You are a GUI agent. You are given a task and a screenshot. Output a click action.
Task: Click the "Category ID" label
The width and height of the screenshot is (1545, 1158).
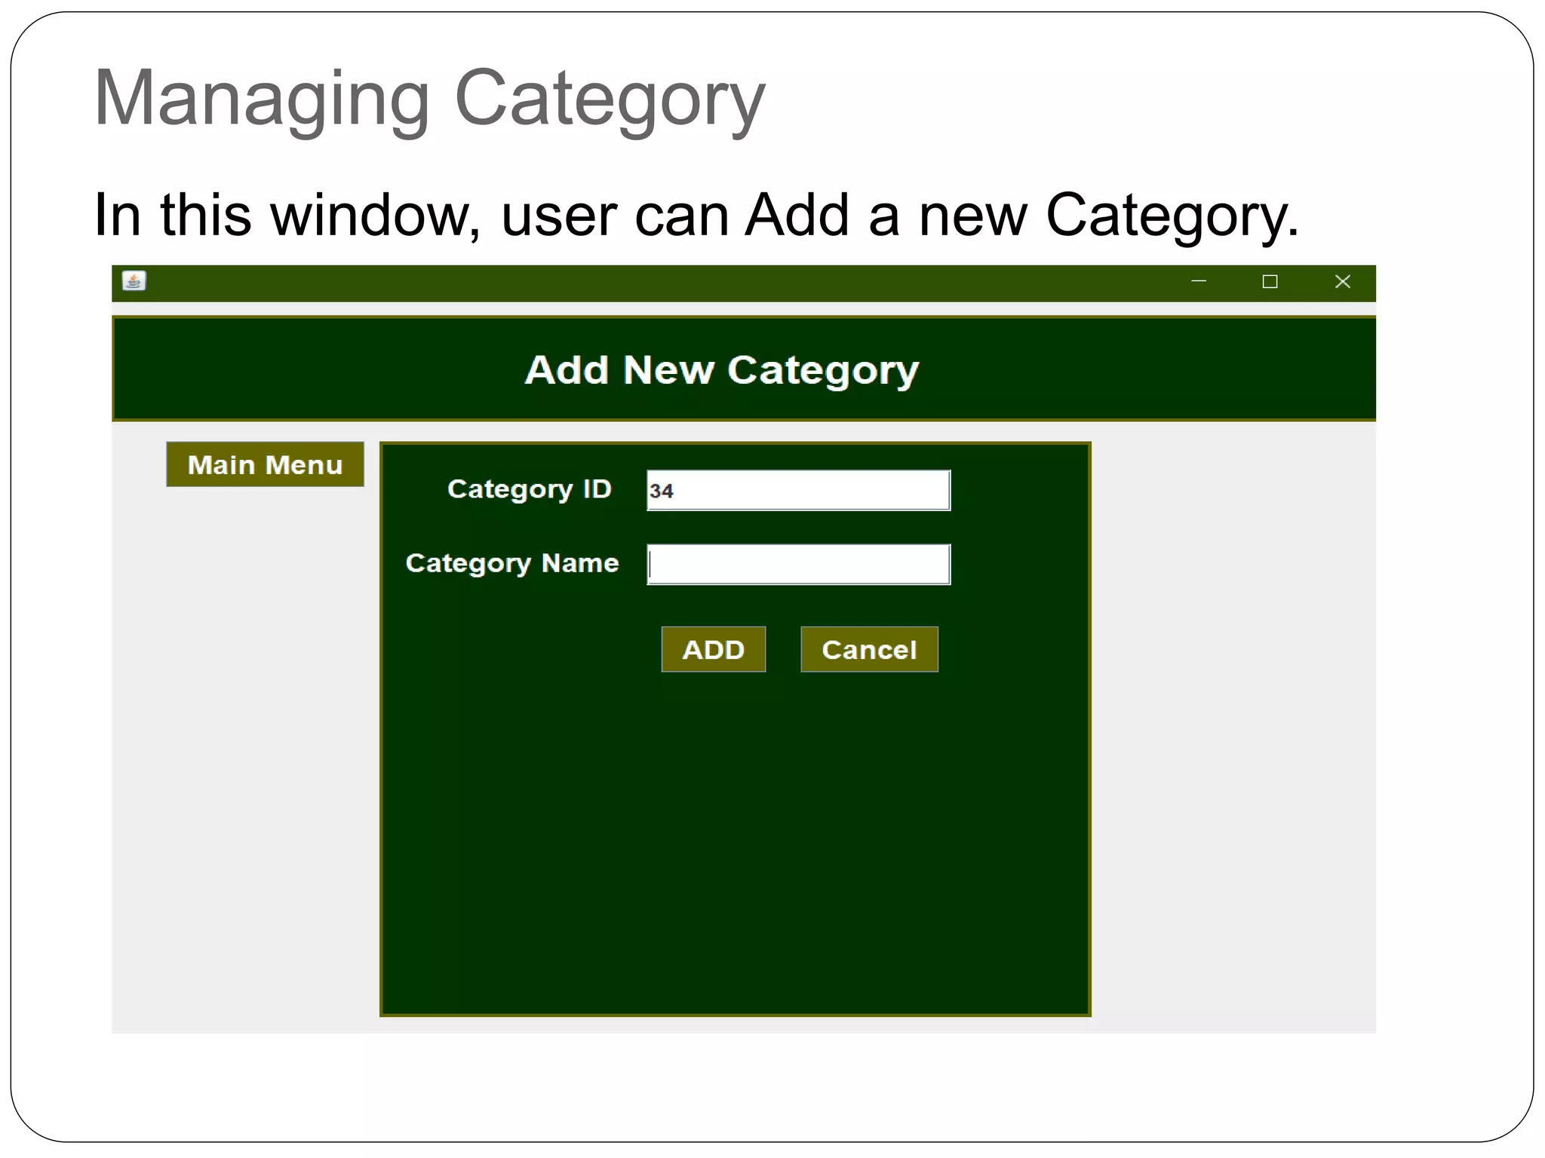pos(529,489)
